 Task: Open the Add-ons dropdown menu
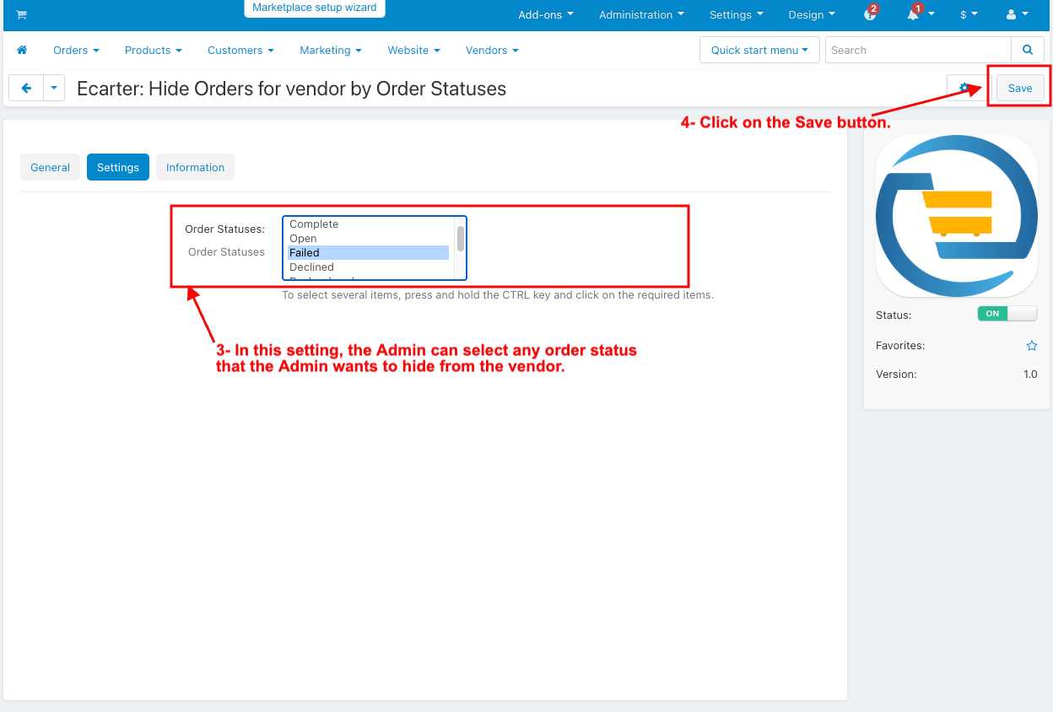[546, 14]
